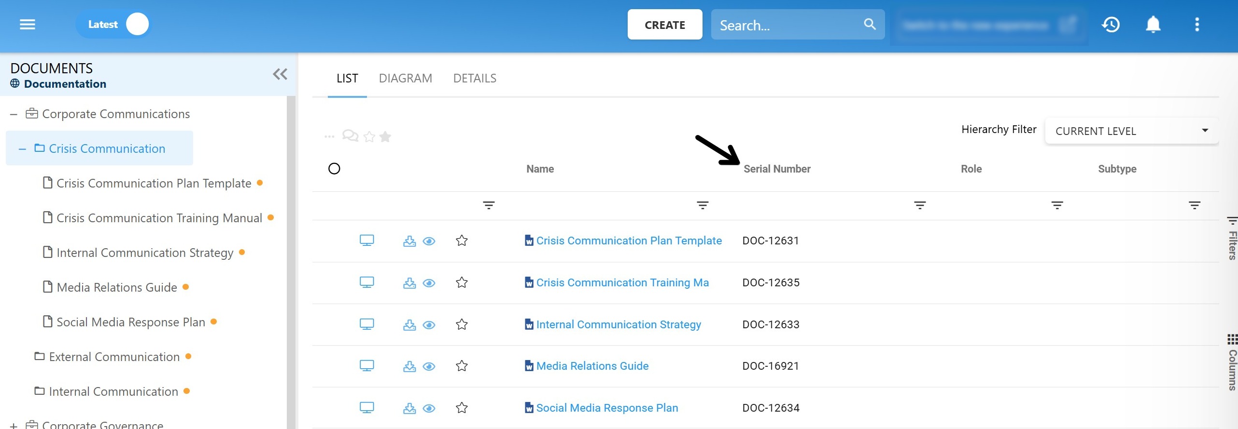
Task: Collapse the Corporate Communications tree node
Action: (x=14, y=114)
